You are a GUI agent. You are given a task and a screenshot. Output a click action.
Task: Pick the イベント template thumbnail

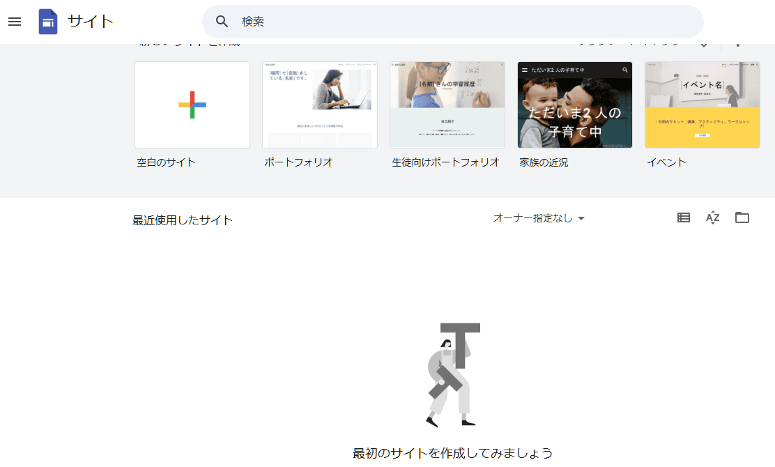pyautogui.click(x=703, y=105)
